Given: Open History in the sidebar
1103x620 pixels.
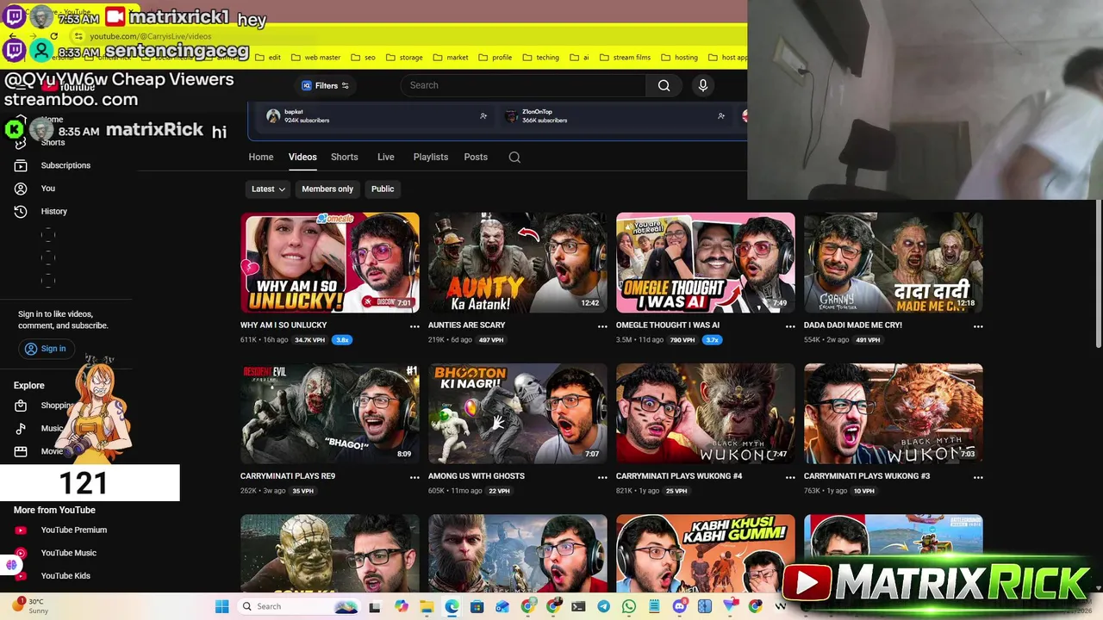Looking at the screenshot, I should coord(53,211).
